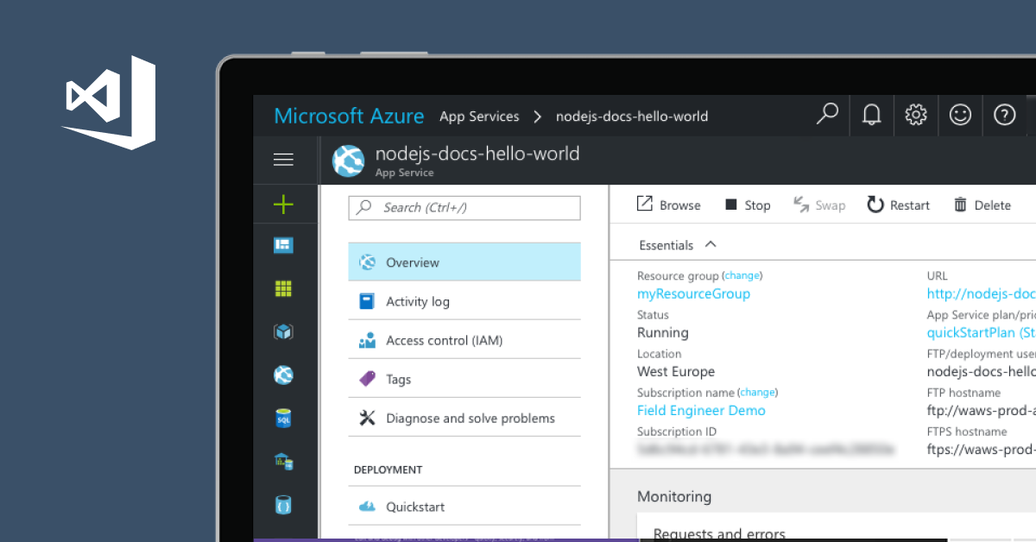
Task: Open All resources green grid icon
Action: point(283,288)
